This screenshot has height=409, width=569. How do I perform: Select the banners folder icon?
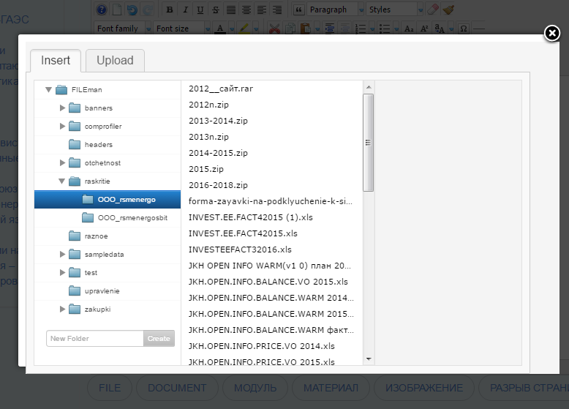click(75, 108)
